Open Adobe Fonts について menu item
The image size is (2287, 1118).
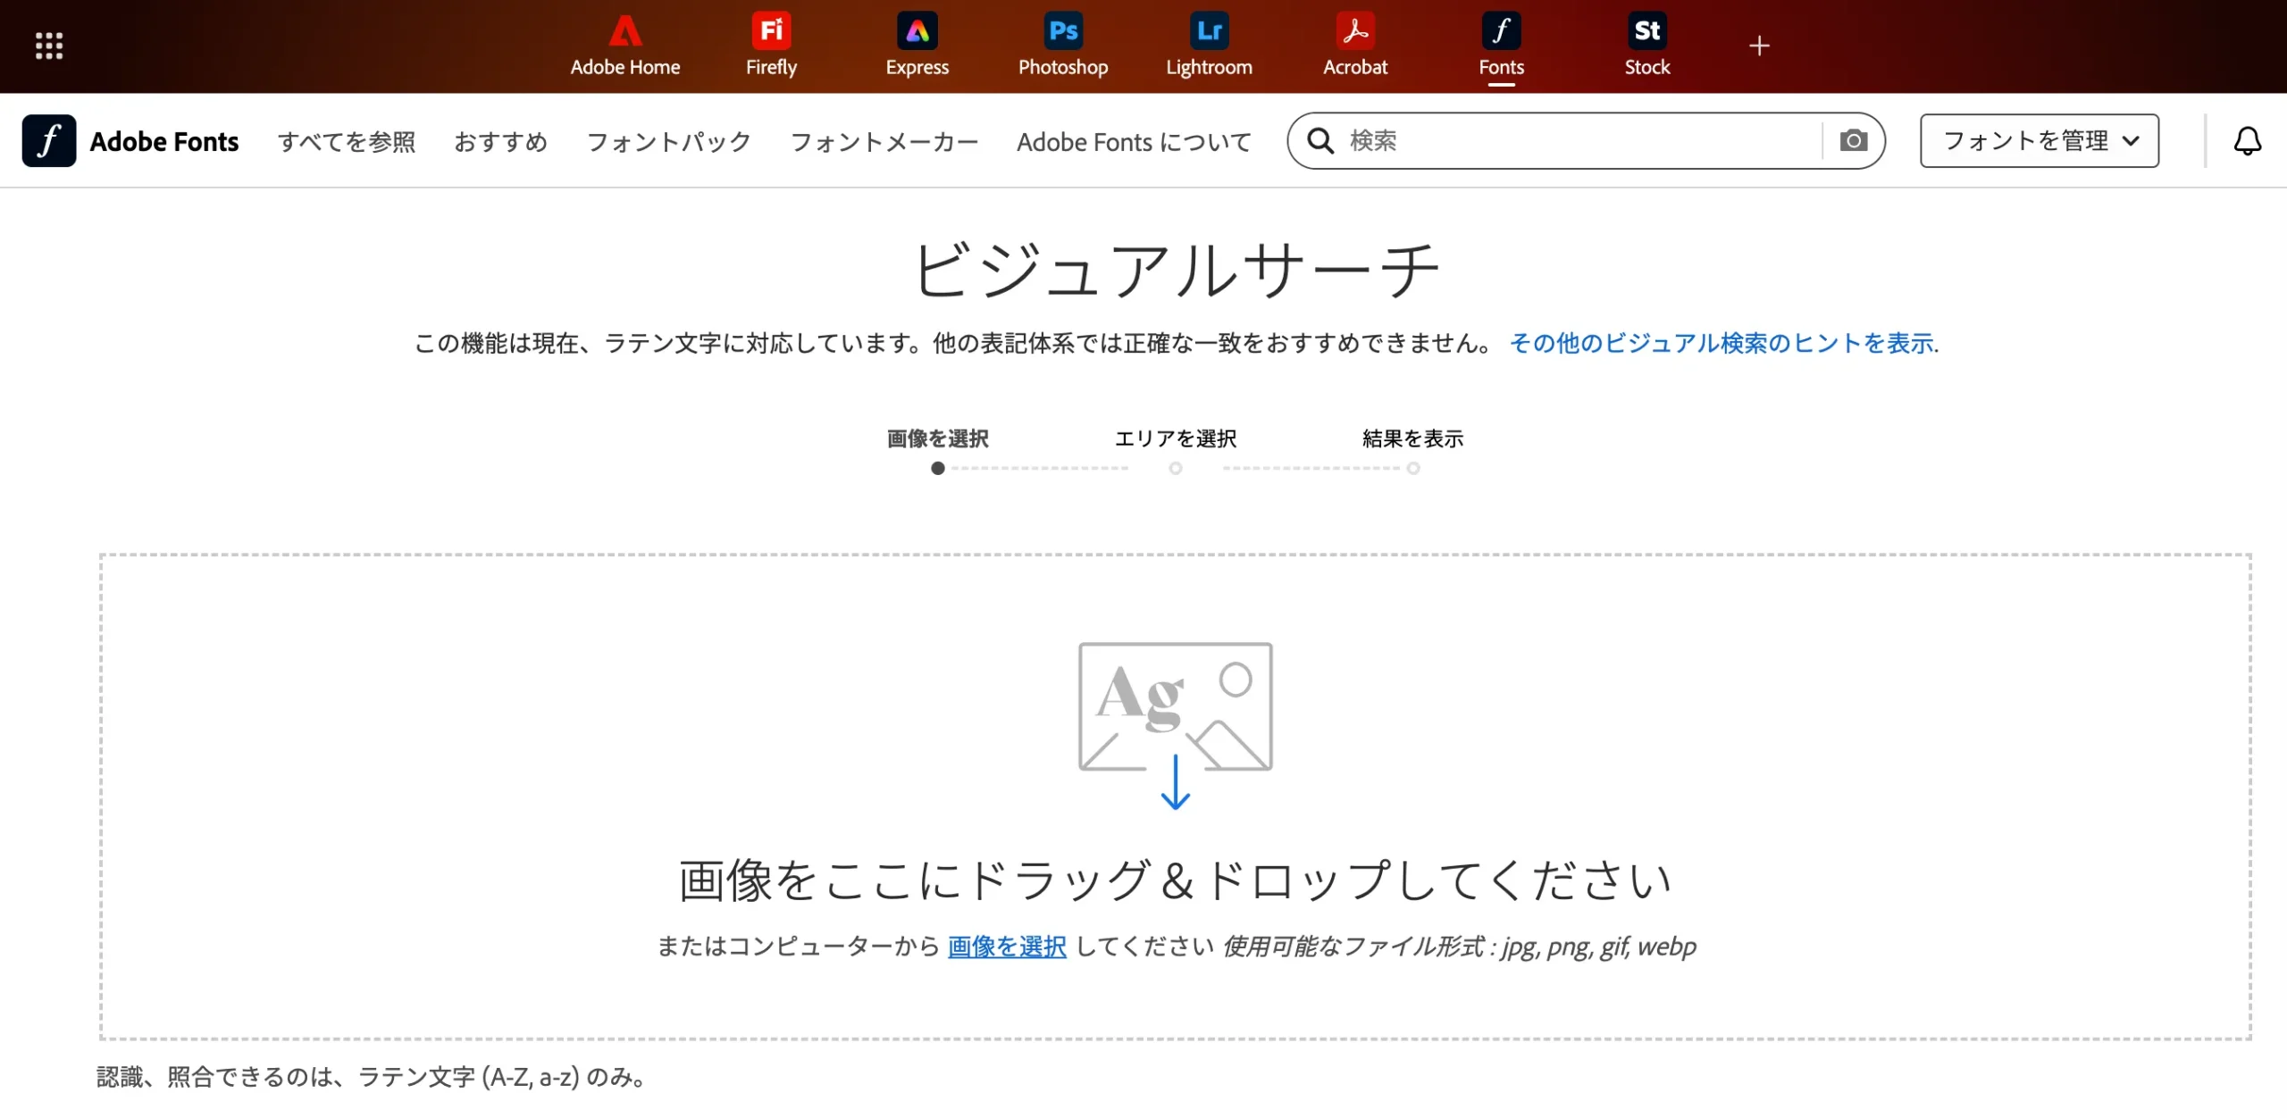pos(1135,141)
